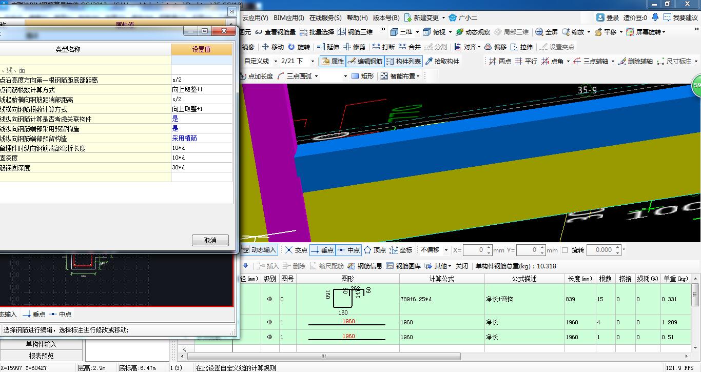Choose the 修剪 trim tool
Viewport: 701px width, 372px height.
(355, 47)
